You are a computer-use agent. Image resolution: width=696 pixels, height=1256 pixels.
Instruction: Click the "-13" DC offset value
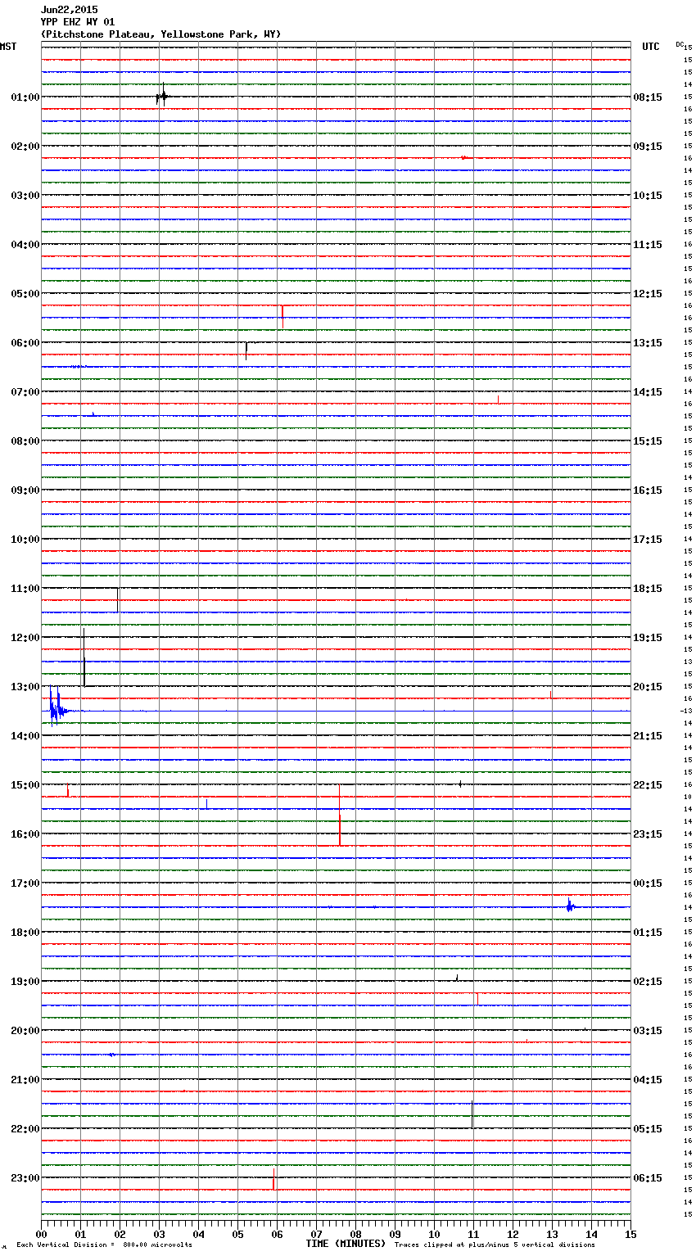pos(687,712)
